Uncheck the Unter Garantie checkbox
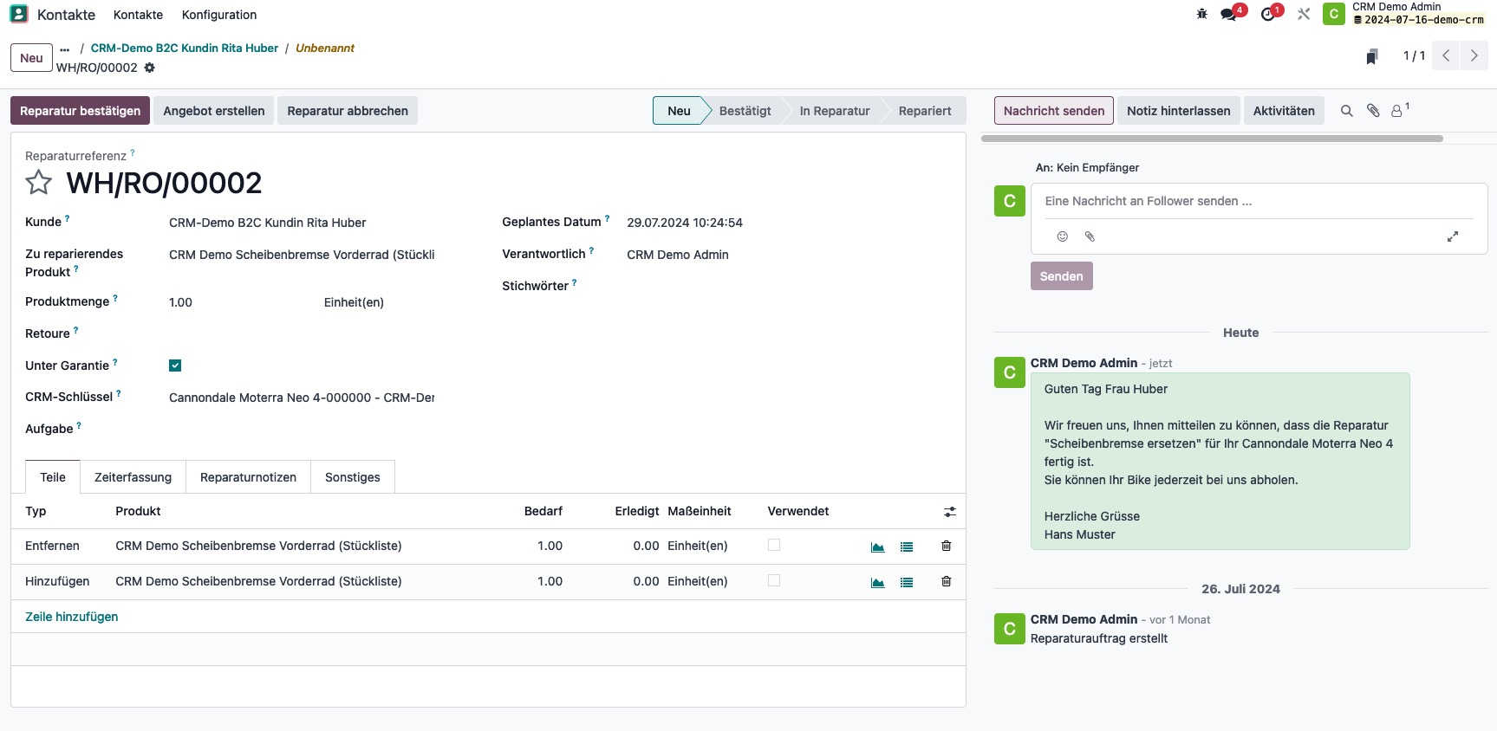The image size is (1497, 731). [x=175, y=365]
